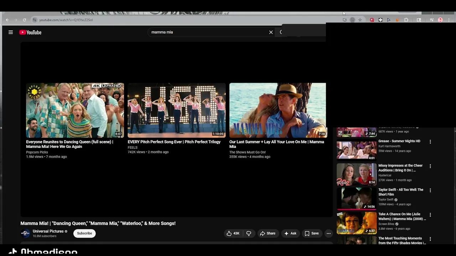Open Chrome profile avatar
456x256 pixels.
point(440,20)
